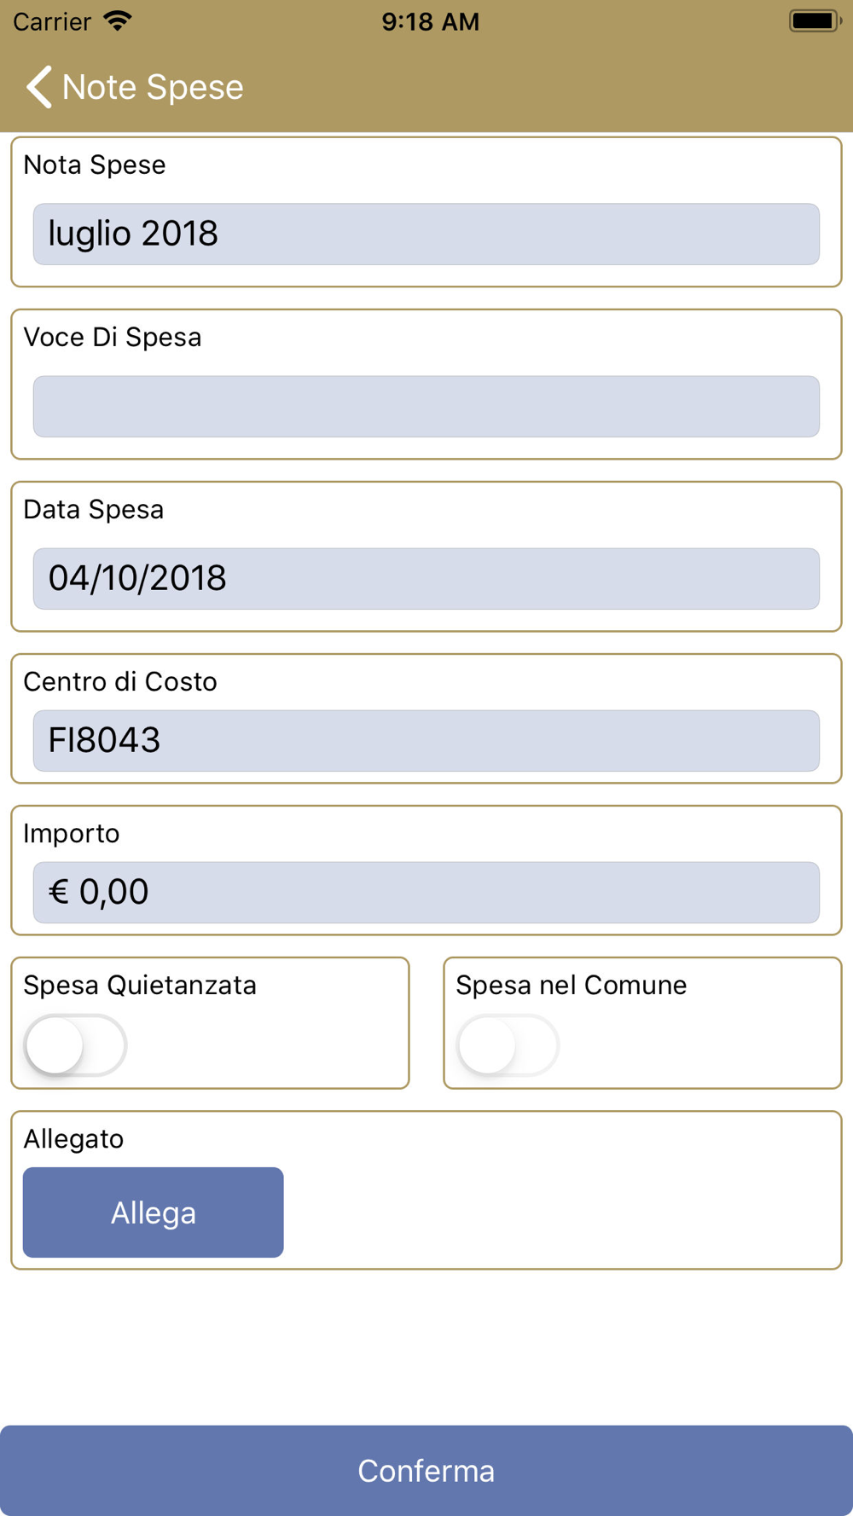Tap the Wi-Fi status icon
The height and width of the screenshot is (1516, 853).
(x=118, y=21)
